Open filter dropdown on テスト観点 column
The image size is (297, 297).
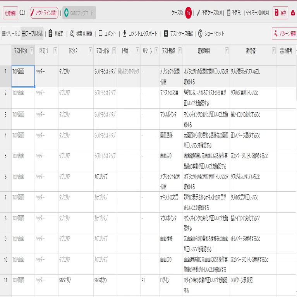tap(180, 51)
